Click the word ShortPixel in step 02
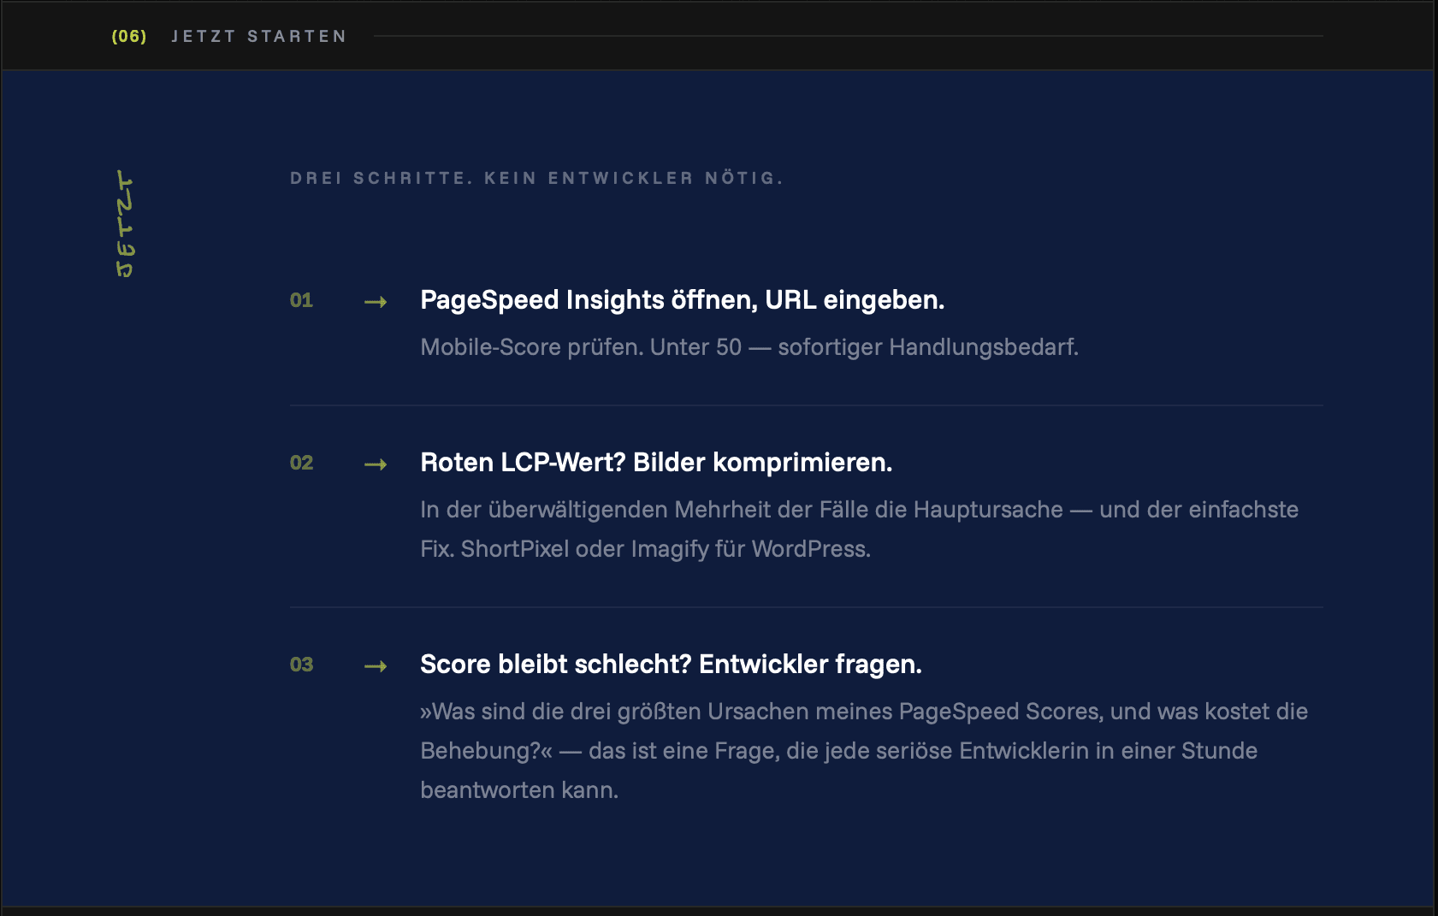The height and width of the screenshot is (916, 1438). click(514, 549)
